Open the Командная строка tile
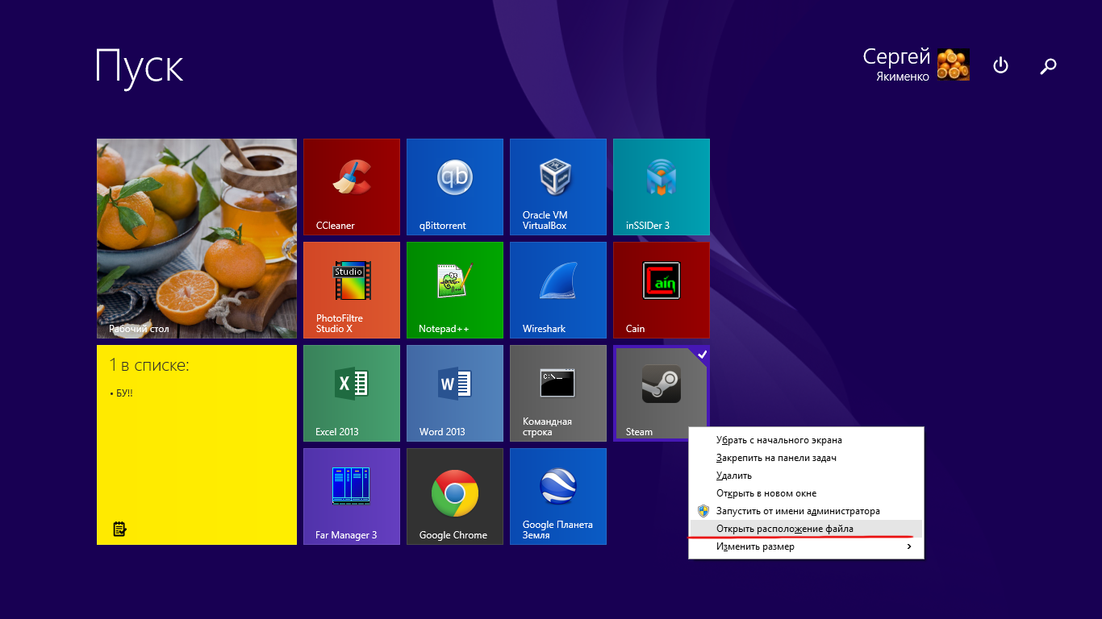The height and width of the screenshot is (619, 1102). pos(558,393)
